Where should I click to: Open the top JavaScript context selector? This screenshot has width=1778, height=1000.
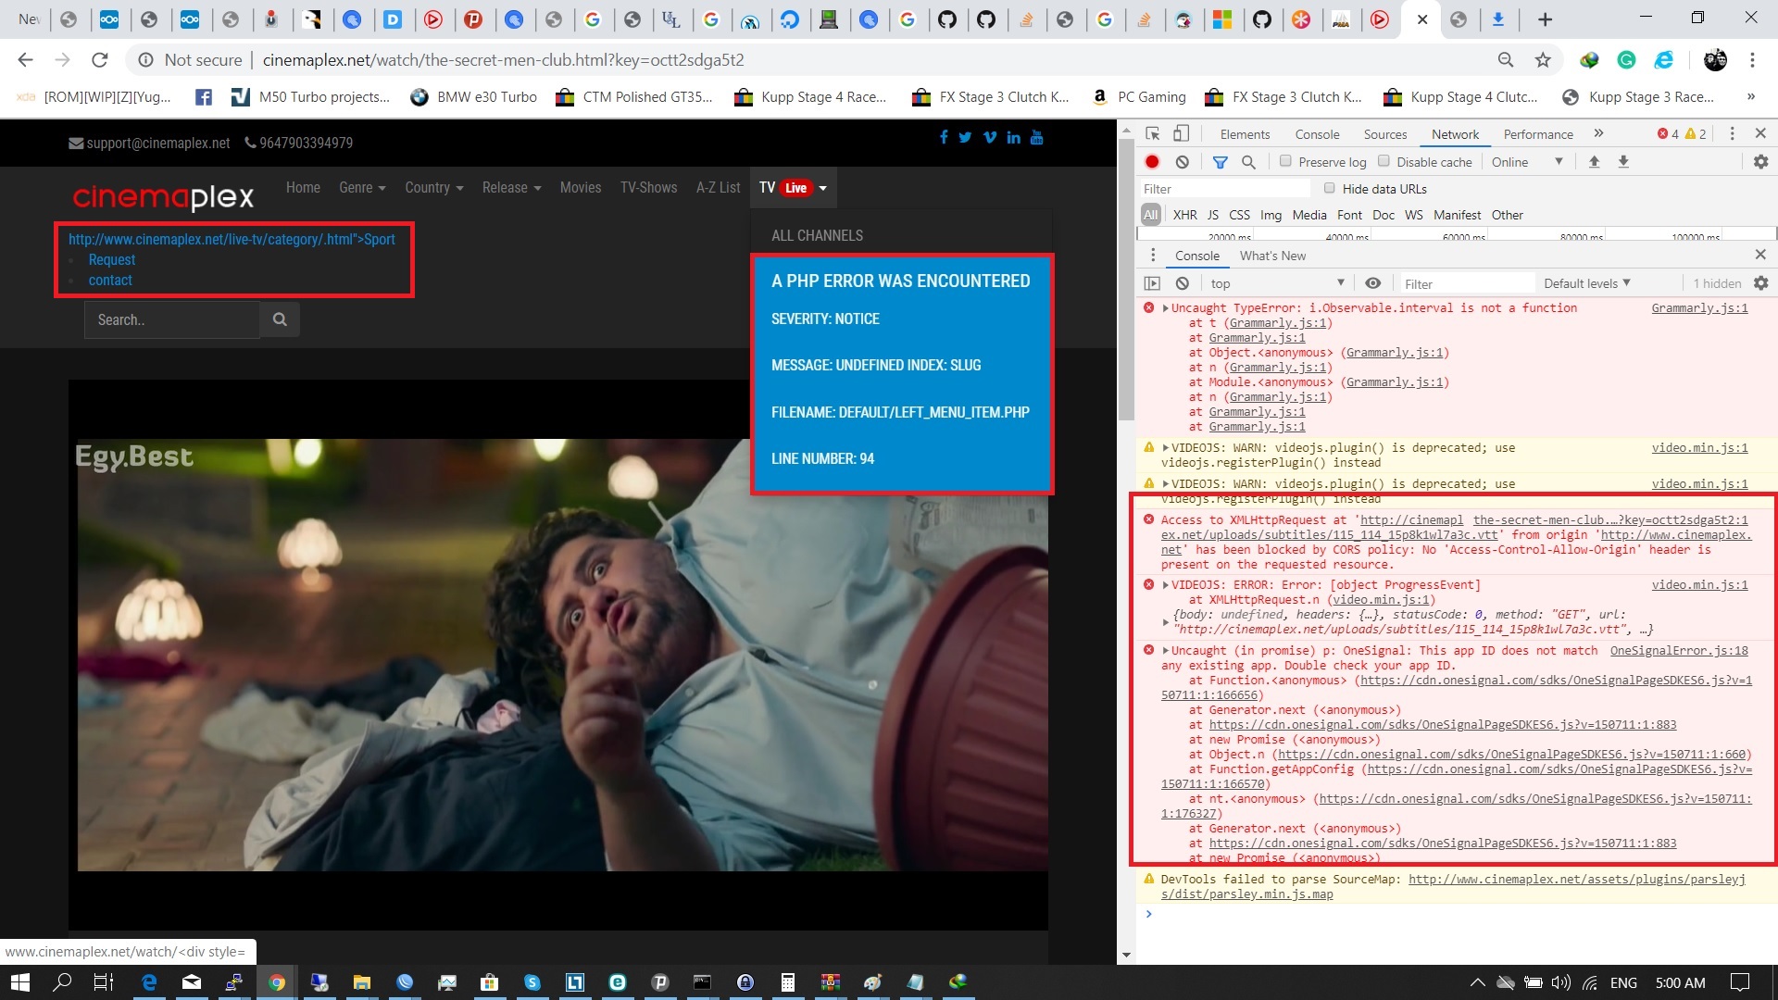point(1277,283)
